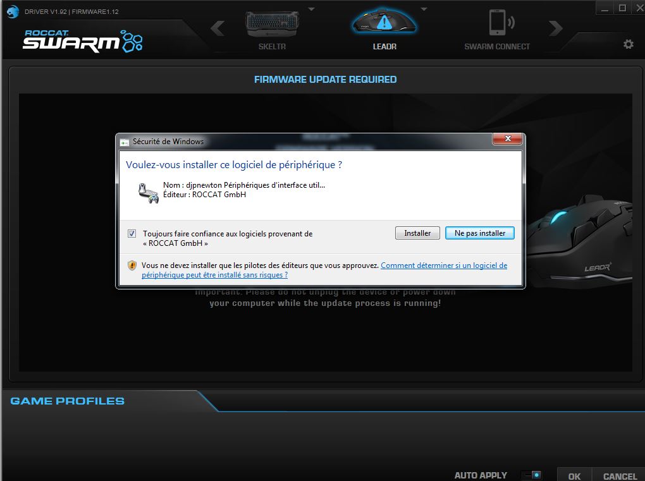Select the SKELTR keyboard device icon
This screenshot has width=645, height=481.
click(x=271, y=22)
